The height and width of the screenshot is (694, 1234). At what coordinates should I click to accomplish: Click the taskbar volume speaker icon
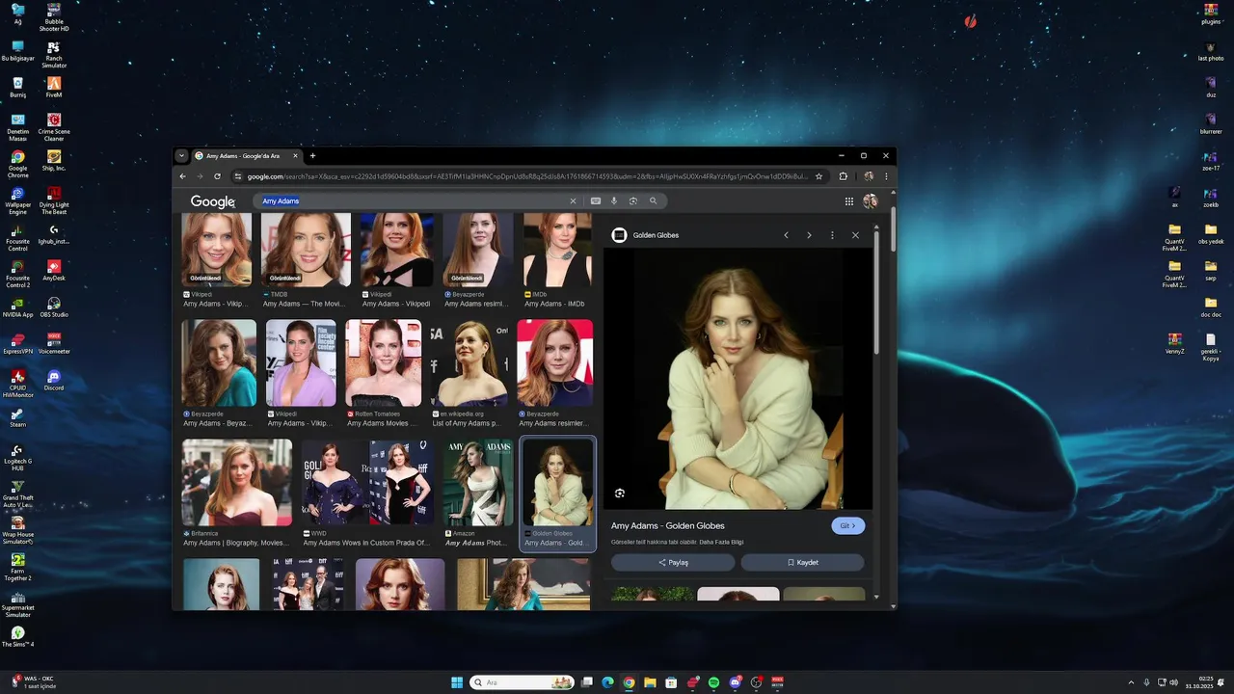pos(1173,682)
